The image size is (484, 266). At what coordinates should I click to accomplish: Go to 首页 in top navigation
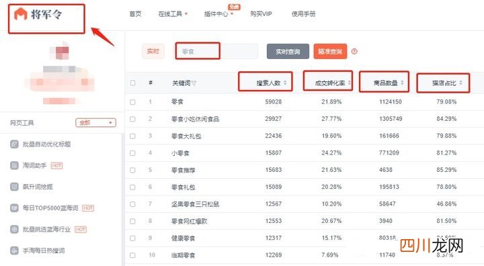tap(135, 14)
